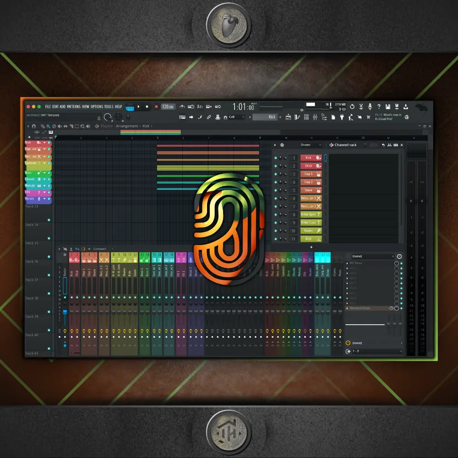Add a channel with the plus button
This screenshot has height=458, width=458.
point(311,247)
